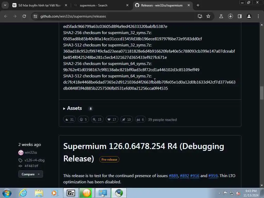Toggle heart reaction with count 17

[x=112, y=120]
